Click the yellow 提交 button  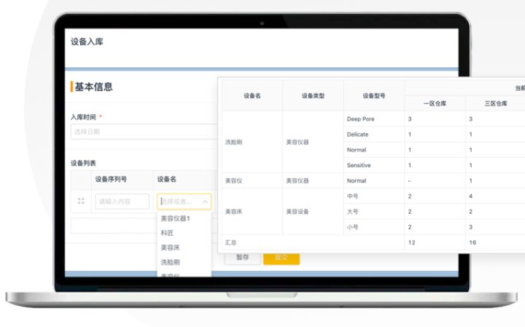click(x=281, y=258)
